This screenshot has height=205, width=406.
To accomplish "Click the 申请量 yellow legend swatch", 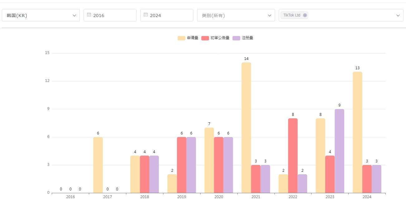I will pos(181,38).
